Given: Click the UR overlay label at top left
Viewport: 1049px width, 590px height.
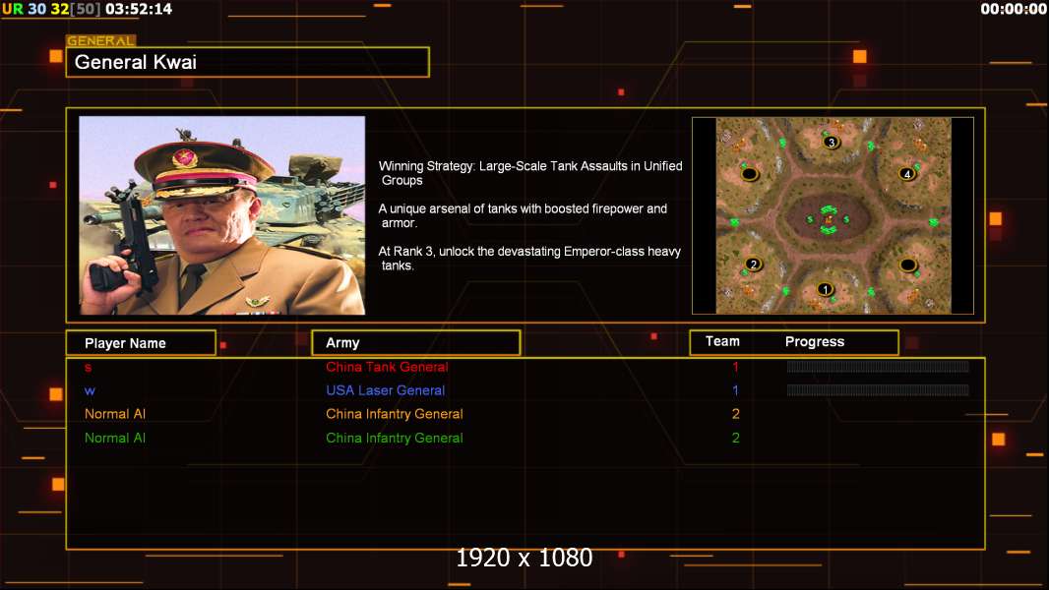Looking at the screenshot, I should (x=12, y=10).
